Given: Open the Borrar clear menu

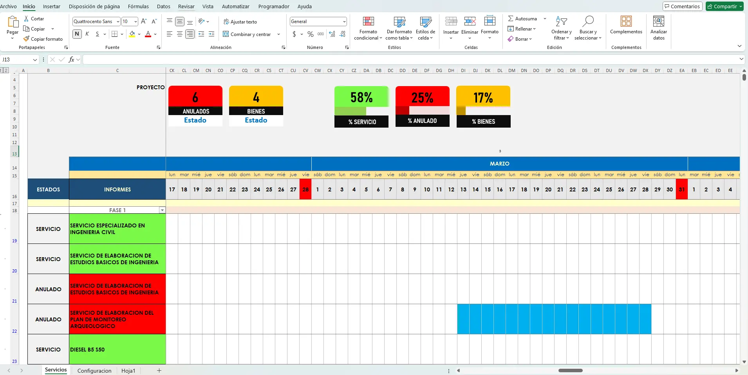Looking at the screenshot, I should tap(520, 39).
